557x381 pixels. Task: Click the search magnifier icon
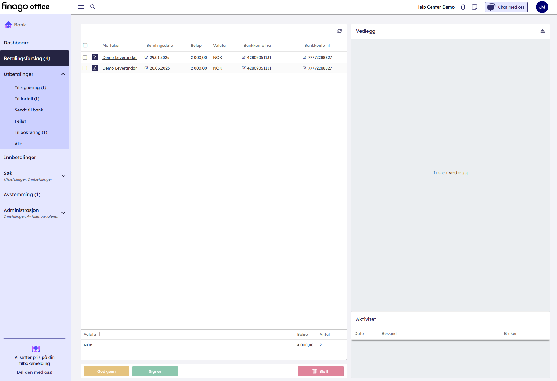point(93,7)
